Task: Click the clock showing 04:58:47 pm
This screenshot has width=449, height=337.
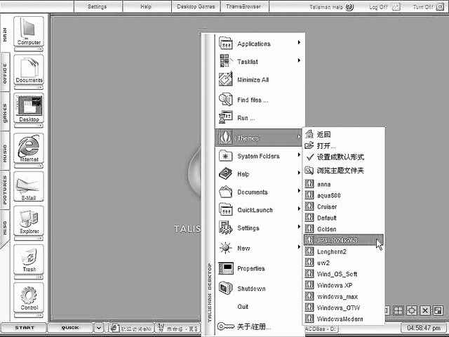Action: pyautogui.click(x=424, y=328)
